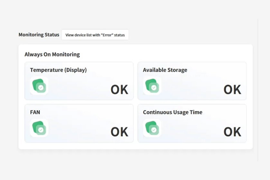Open View device list with "Error" status

[x=95, y=35]
